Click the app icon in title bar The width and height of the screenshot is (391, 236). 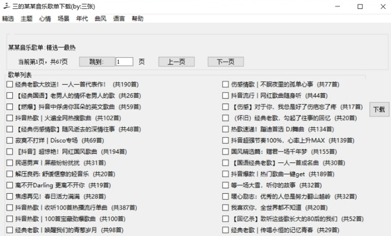(x=7, y=6)
